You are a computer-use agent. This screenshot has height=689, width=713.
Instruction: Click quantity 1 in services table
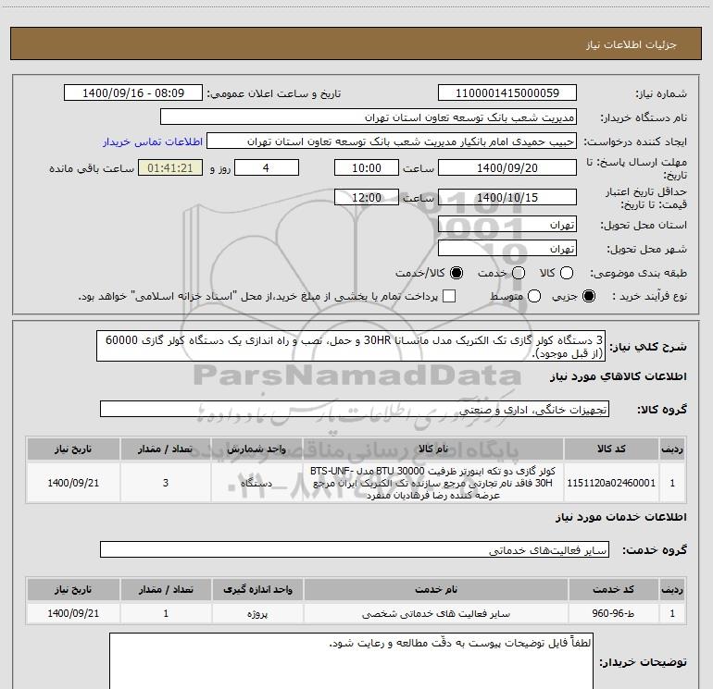pos(166,613)
